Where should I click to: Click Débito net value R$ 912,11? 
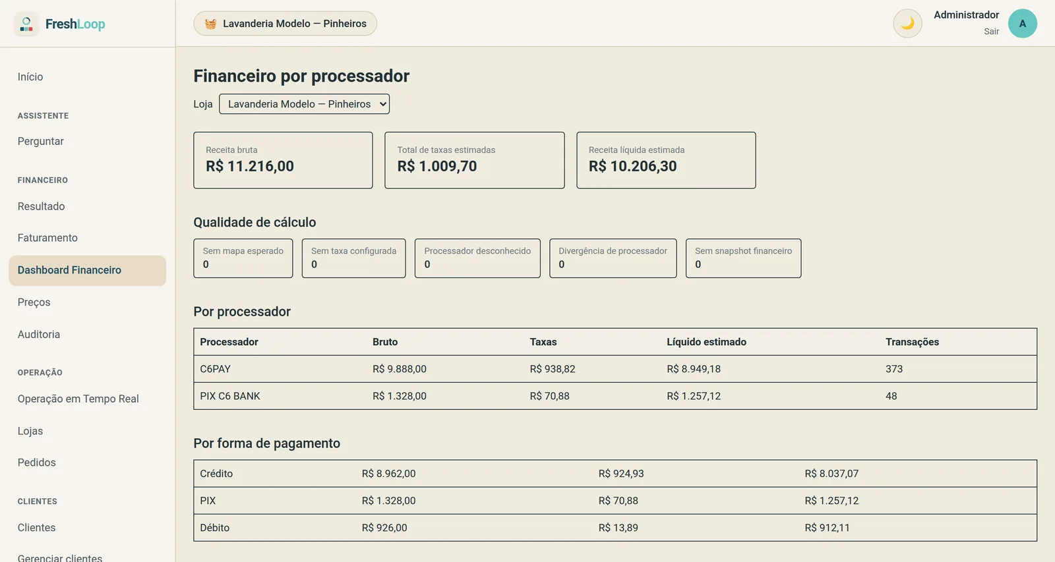(828, 528)
